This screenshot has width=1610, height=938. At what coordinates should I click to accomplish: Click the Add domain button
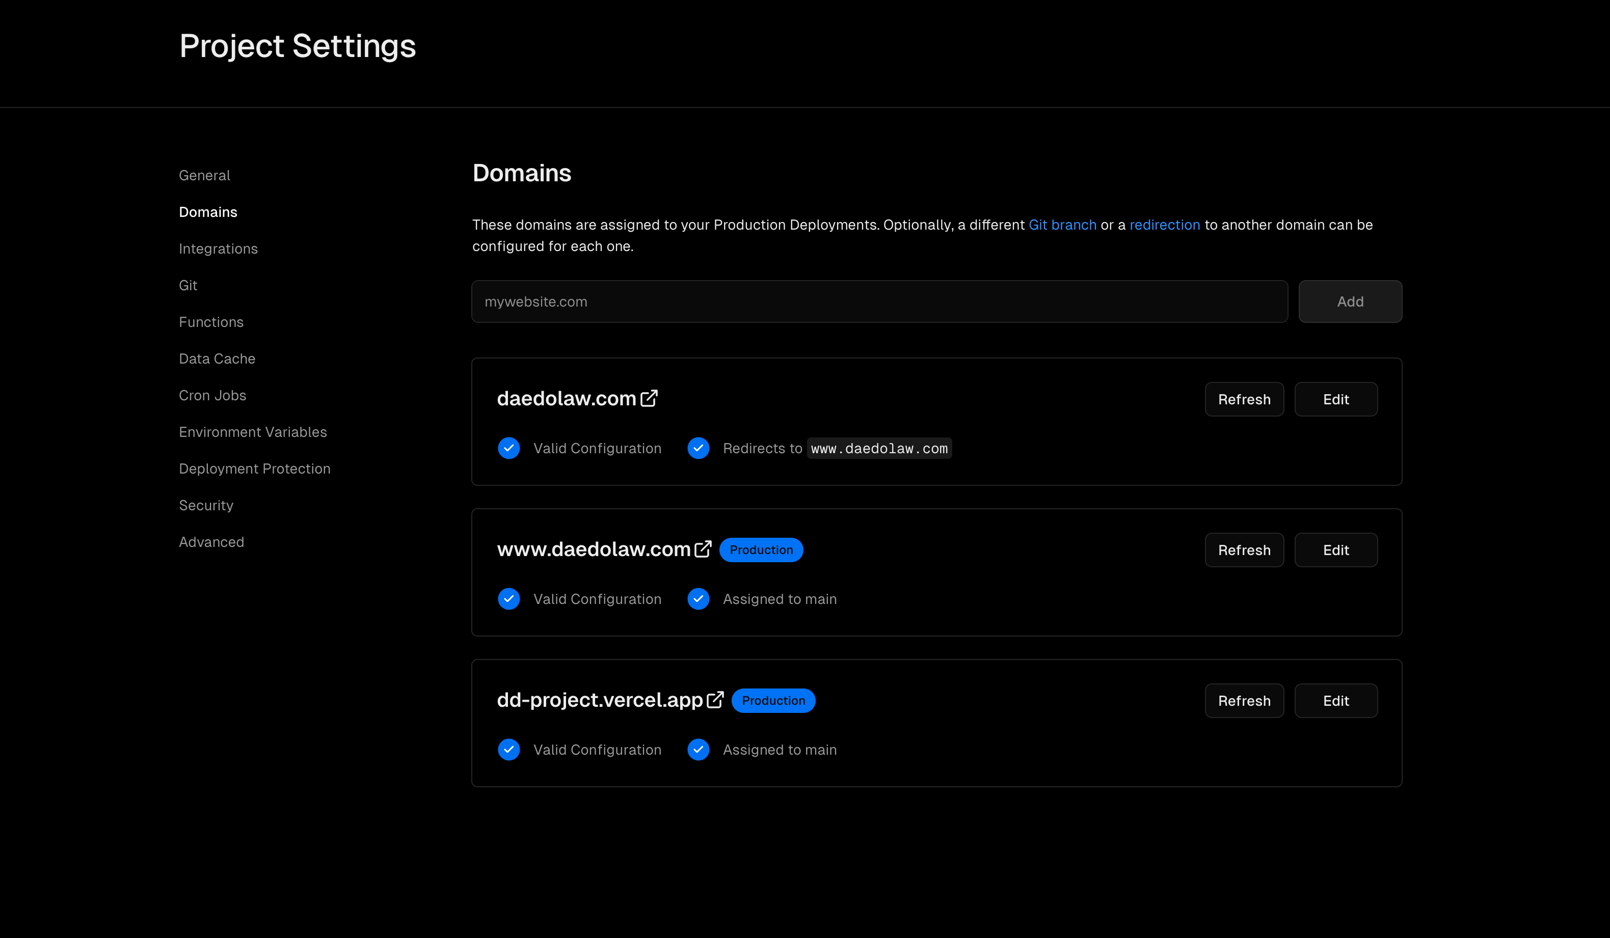pos(1351,301)
